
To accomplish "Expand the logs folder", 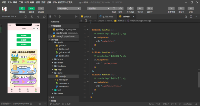I will 52,69.
